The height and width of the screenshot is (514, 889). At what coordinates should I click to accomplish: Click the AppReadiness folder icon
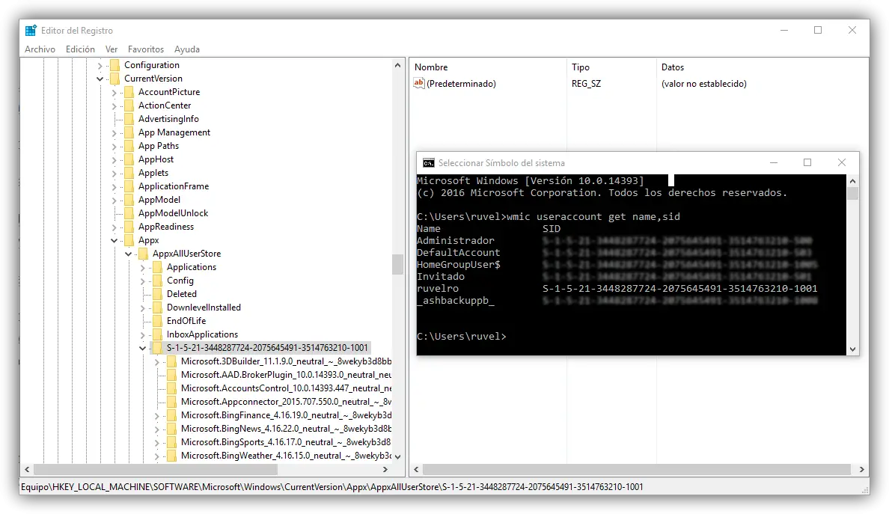tap(129, 227)
